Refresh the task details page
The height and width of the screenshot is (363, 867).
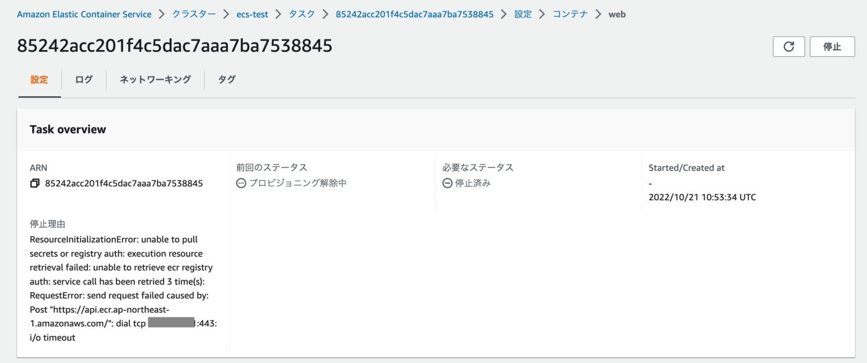click(789, 47)
